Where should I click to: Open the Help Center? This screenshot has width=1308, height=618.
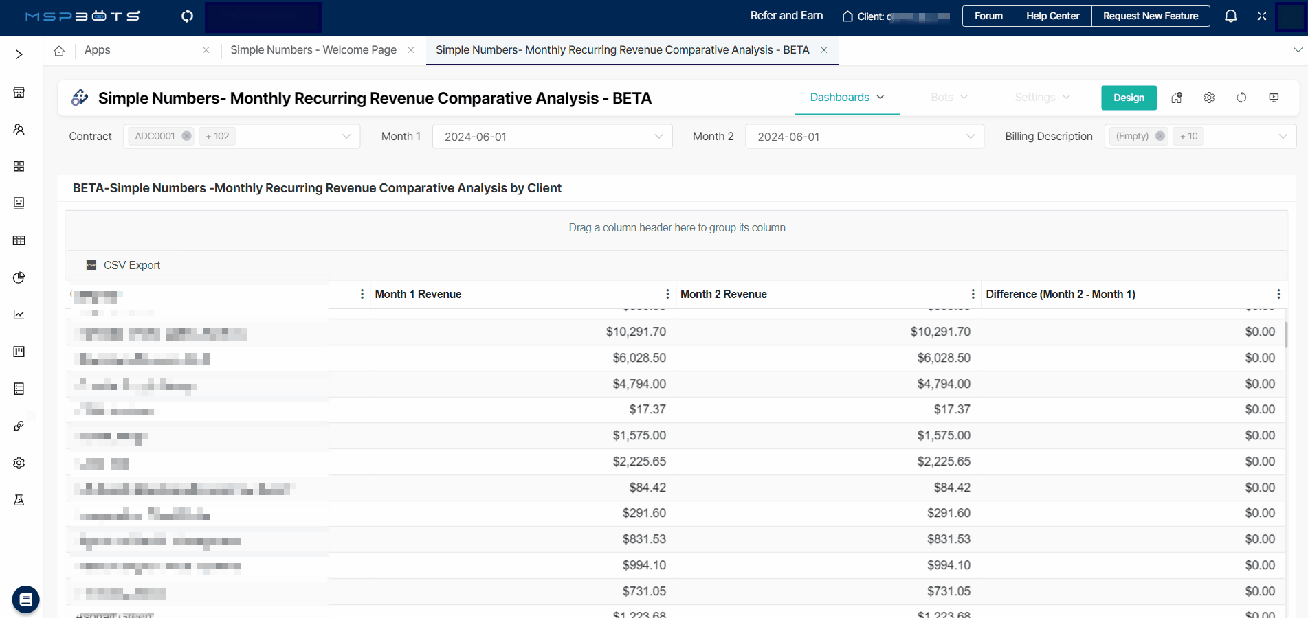point(1053,16)
